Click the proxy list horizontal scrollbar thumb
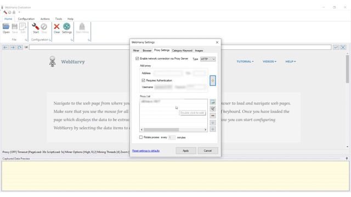The image size is (351, 197). click(161, 130)
